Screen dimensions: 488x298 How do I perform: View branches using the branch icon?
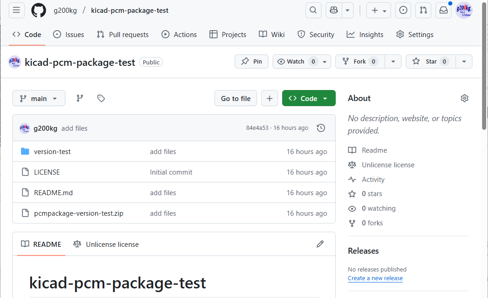(80, 98)
